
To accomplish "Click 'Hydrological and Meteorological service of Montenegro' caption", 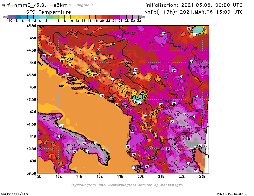I will coord(127,185).
